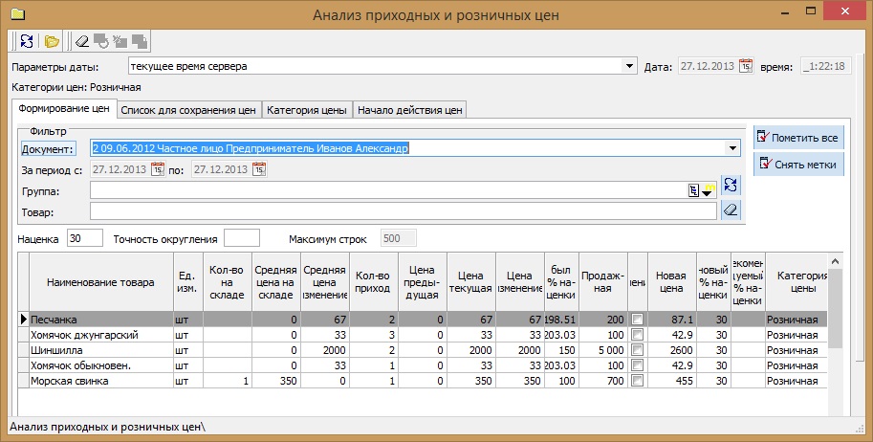This screenshot has height=442, width=873.
Task: Click the eraser icon in the top toolbar
Action: (82, 41)
